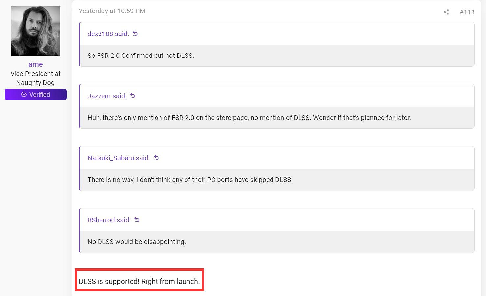Open the #113 post number link
Screen dimensions: 486x296
[x=467, y=12]
